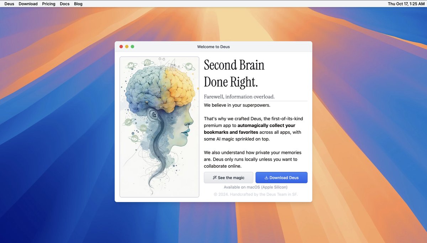Click the See the magic button
Viewport: 427px width, 243px height.
(x=228, y=178)
